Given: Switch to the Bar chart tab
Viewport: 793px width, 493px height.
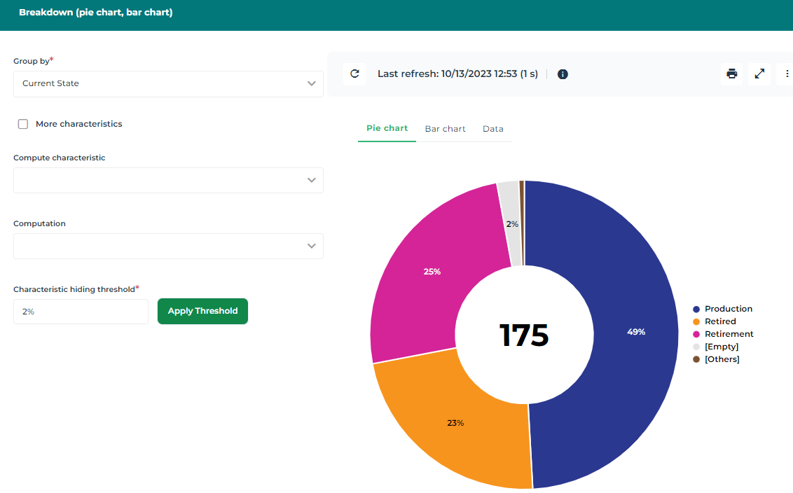Looking at the screenshot, I should click(445, 129).
